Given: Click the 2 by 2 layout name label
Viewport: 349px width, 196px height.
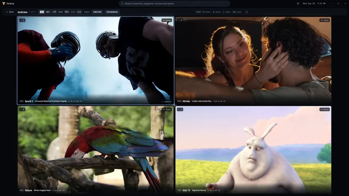Looking at the screenshot, I should click(x=87, y=12).
